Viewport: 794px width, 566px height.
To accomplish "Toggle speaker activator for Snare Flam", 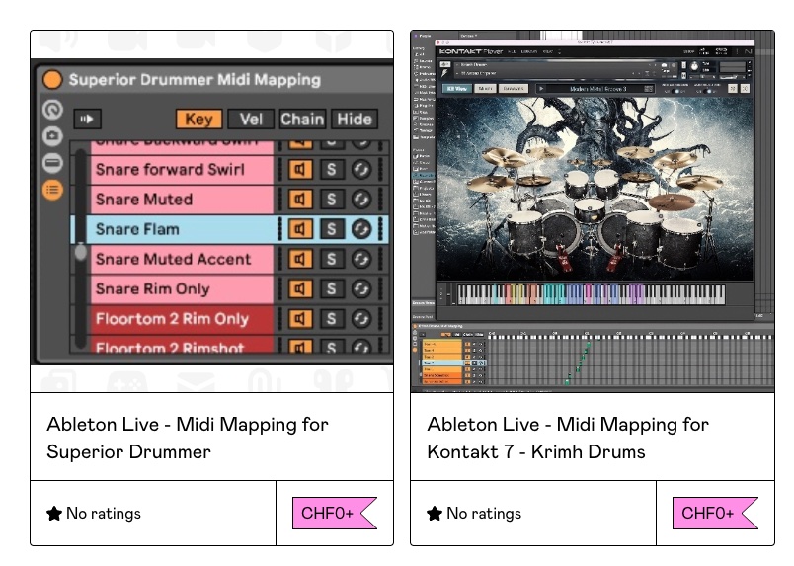I will pos(300,229).
